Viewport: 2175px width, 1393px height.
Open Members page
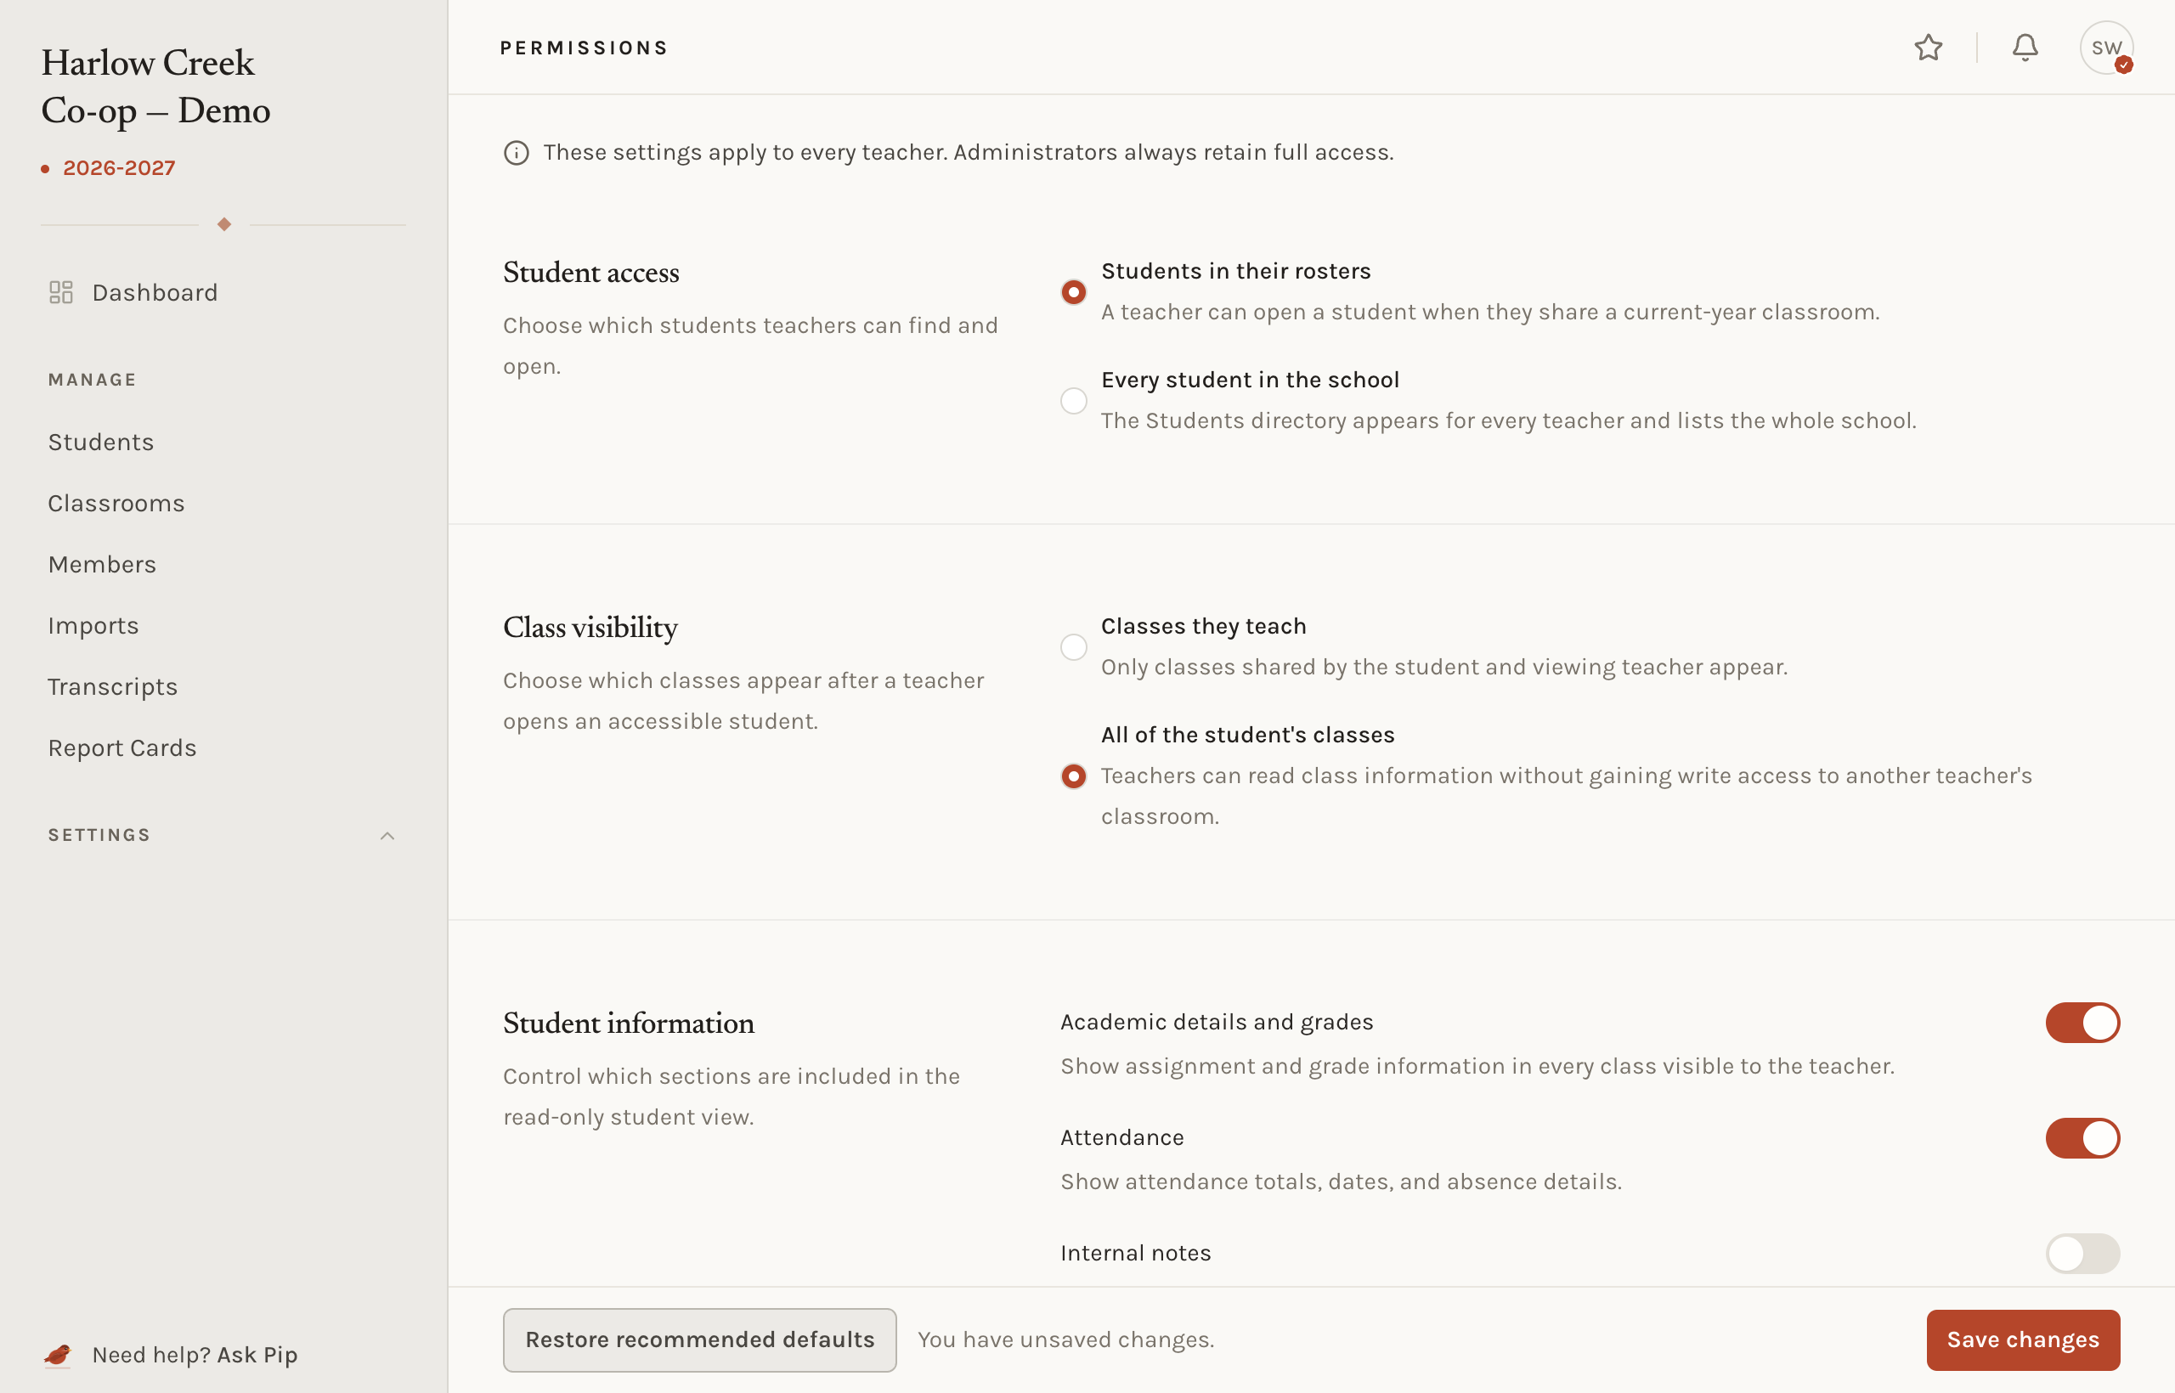[x=102, y=565]
